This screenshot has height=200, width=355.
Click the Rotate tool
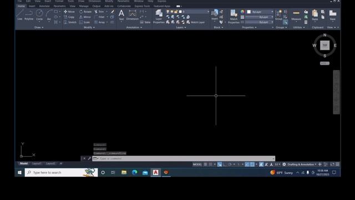[85, 12]
